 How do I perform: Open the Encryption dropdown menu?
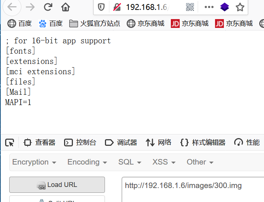(x=34, y=162)
